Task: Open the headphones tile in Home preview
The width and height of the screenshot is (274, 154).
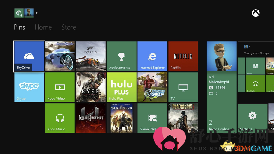Action: coord(256,84)
